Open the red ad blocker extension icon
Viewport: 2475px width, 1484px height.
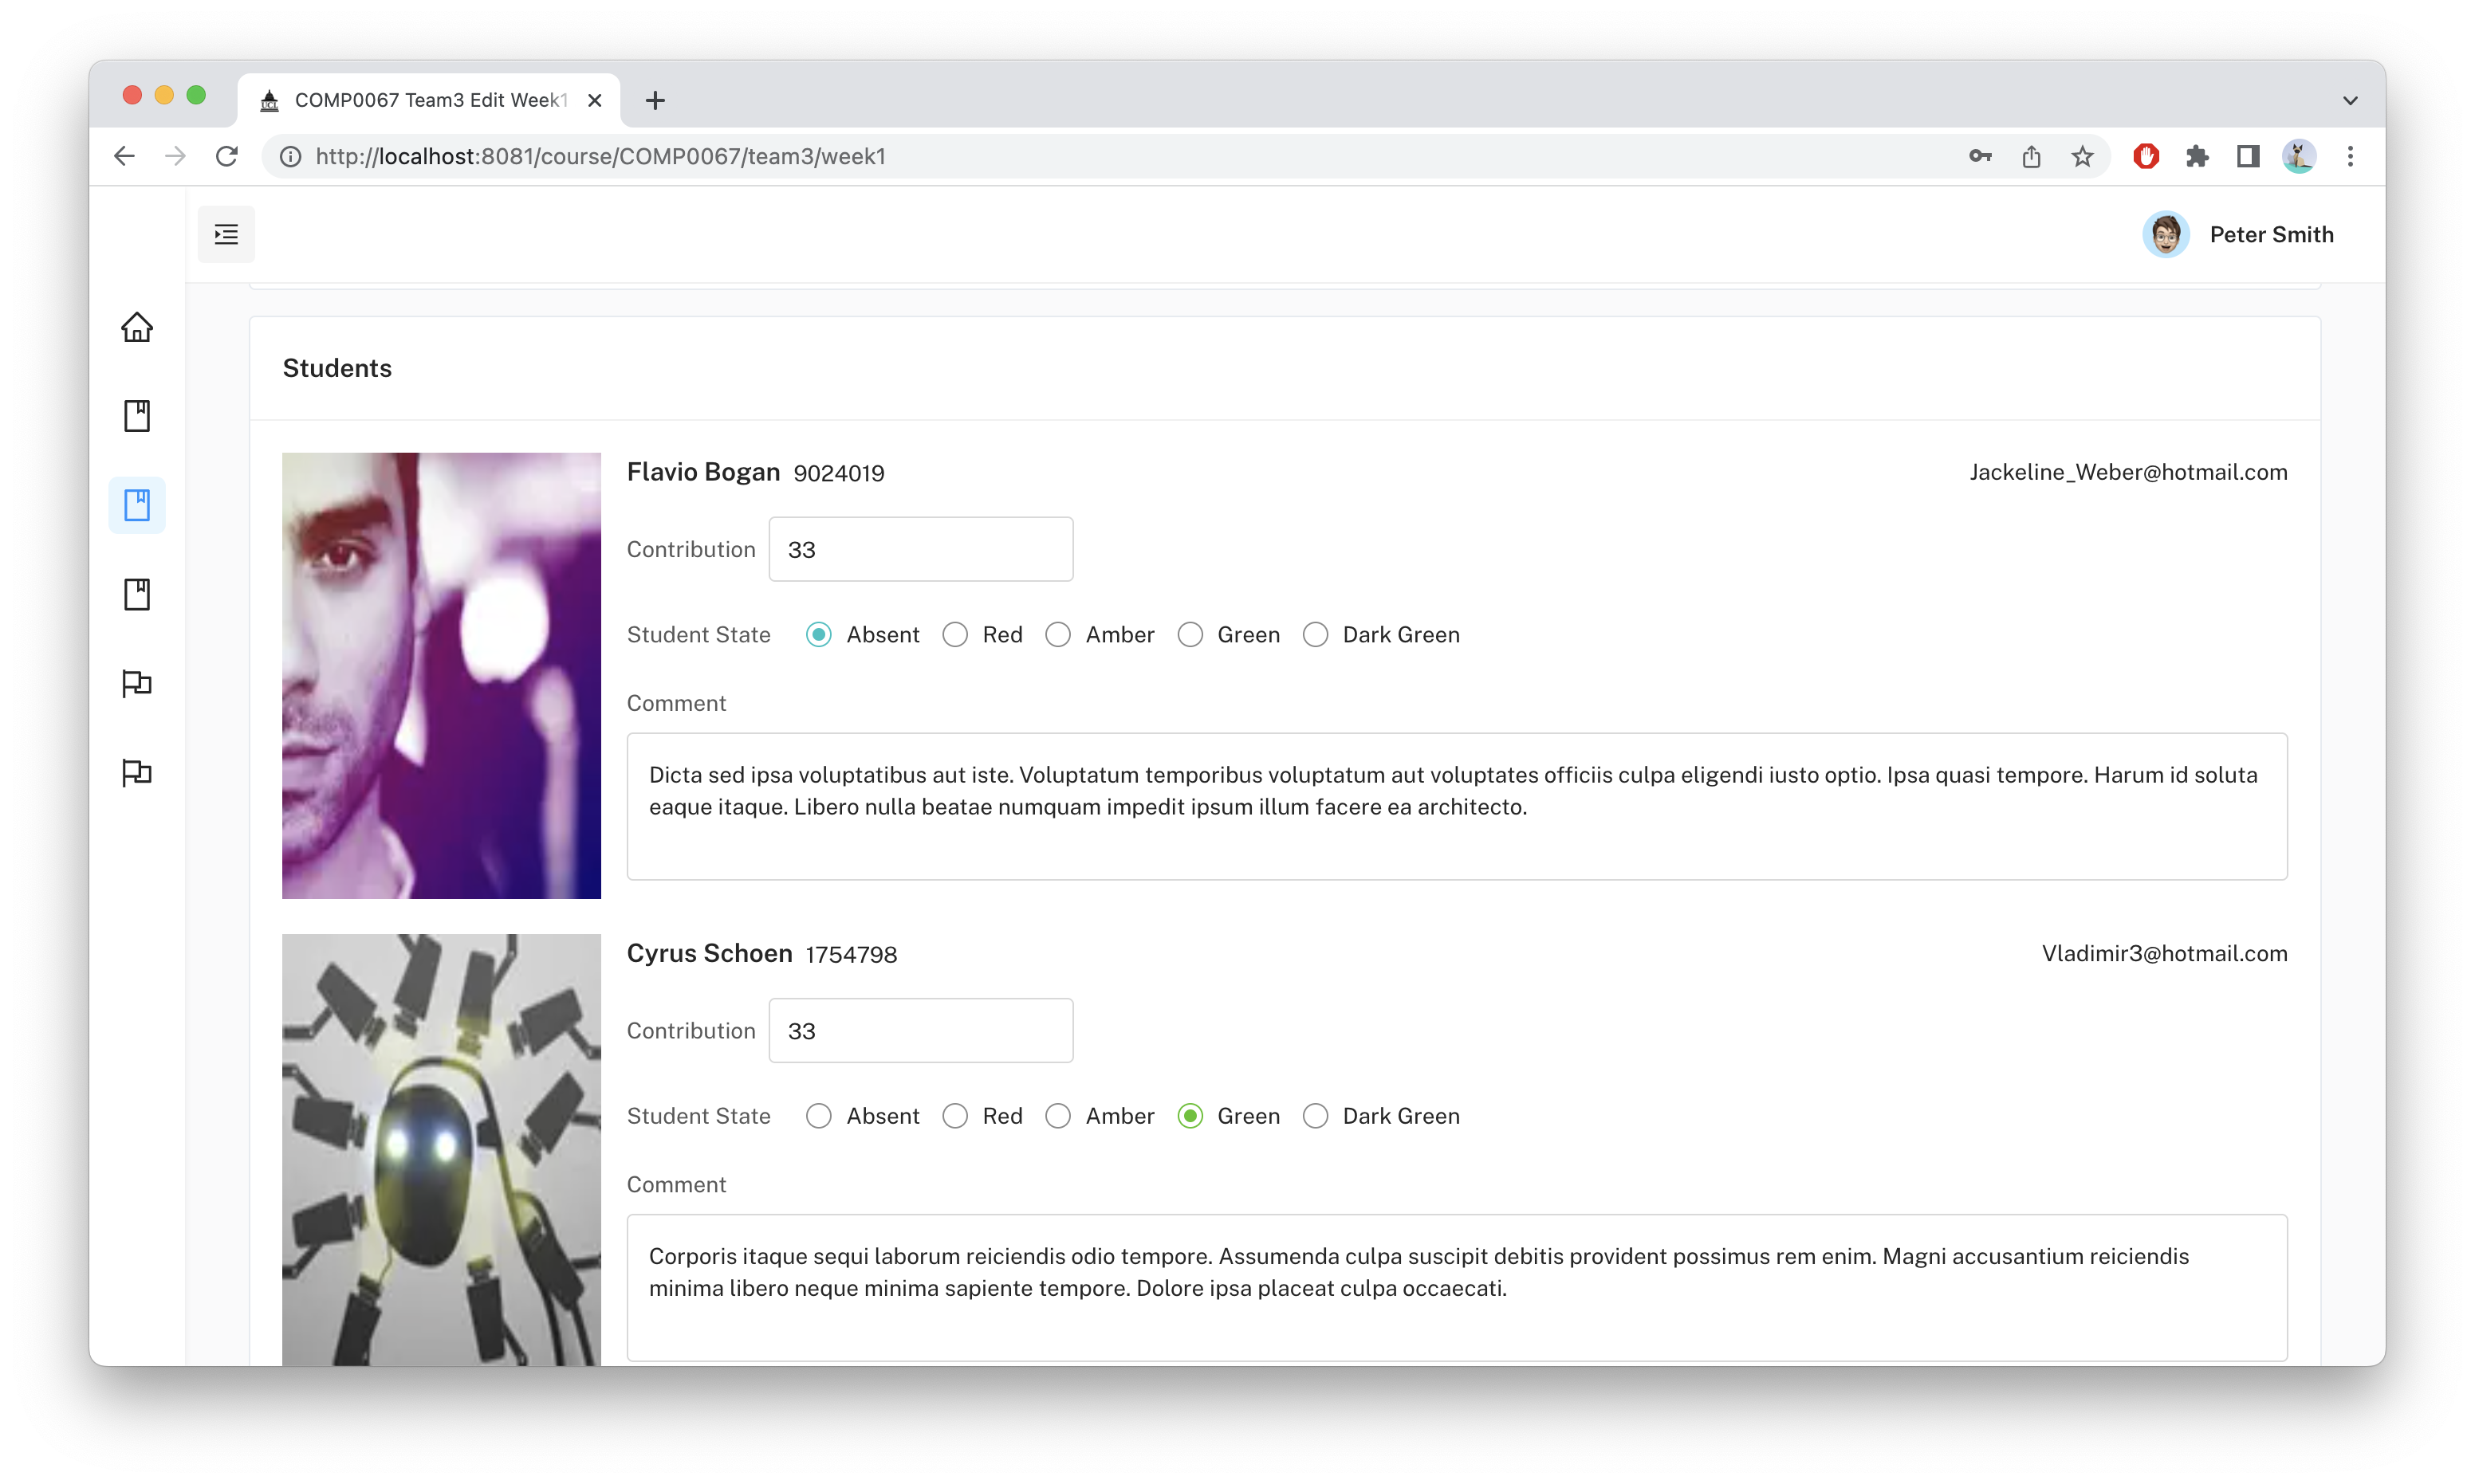[x=2145, y=156]
